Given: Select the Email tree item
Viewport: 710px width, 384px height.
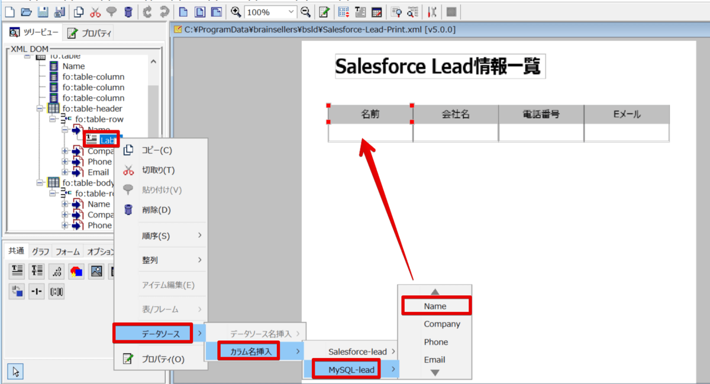Looking at the screenshot, I should tap(98, 172).
